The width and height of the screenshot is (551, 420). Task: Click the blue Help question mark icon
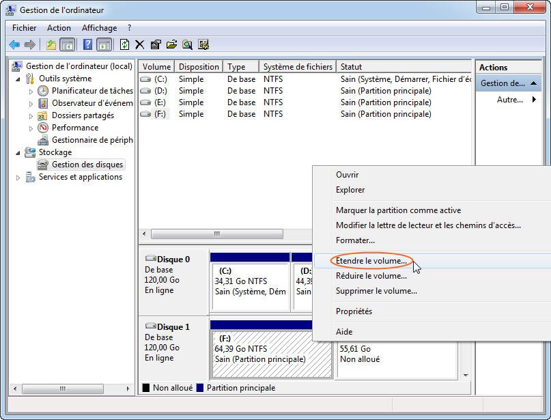pyautogui.click(x=87, y=44)
